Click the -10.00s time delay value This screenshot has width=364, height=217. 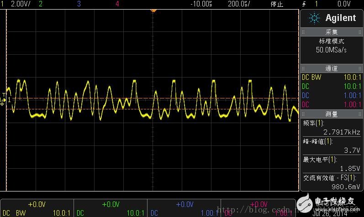pos(201,4)
